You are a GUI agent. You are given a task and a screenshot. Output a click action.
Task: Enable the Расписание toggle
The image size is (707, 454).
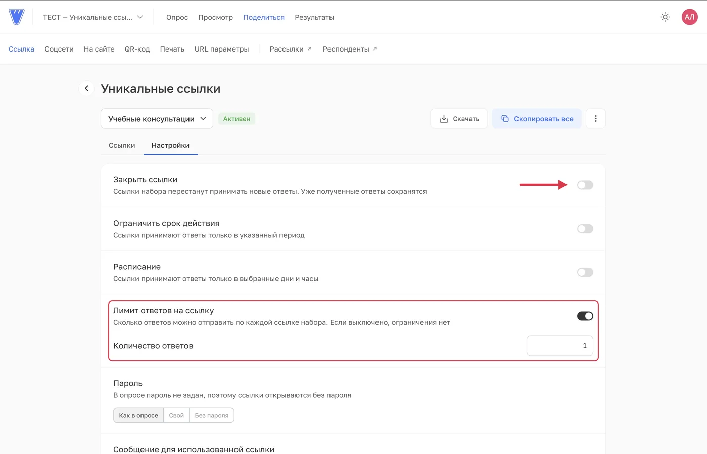(585, 272)
